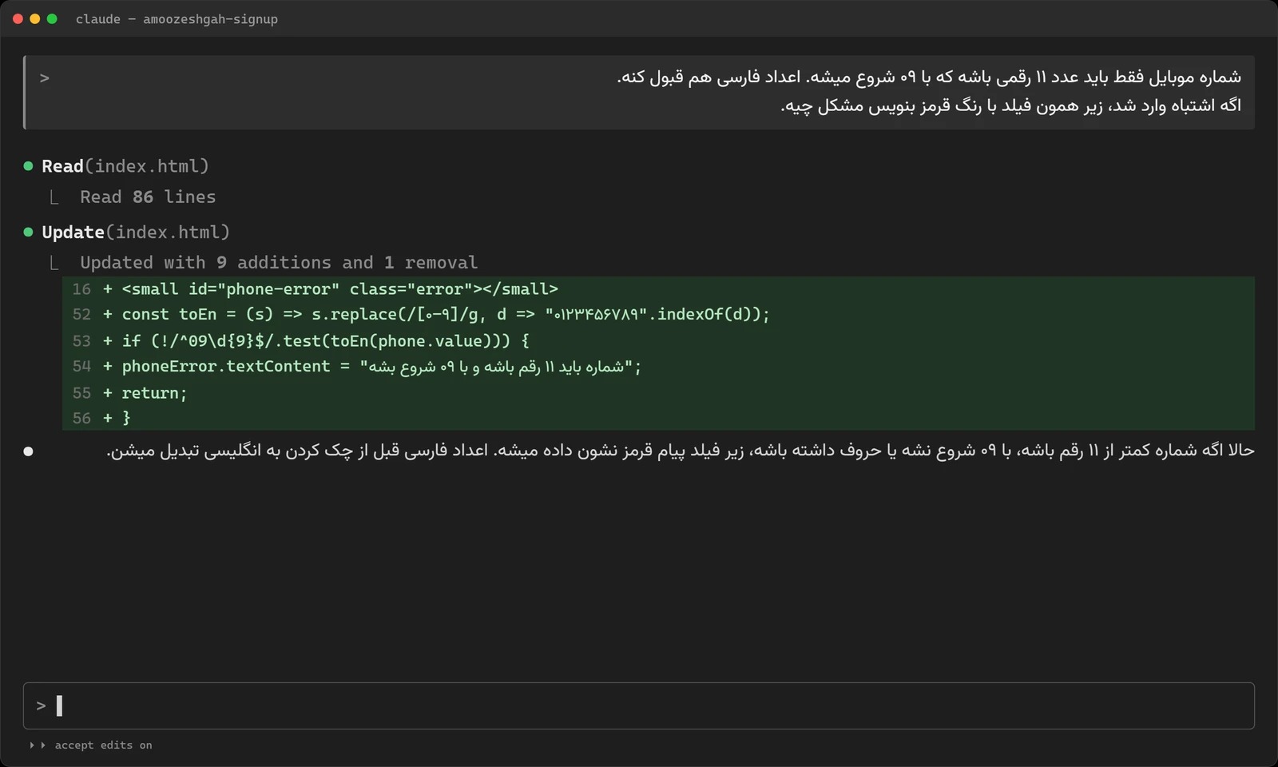
Task: Click the Update(index.html) tool call line
Action: pos(136,232)
